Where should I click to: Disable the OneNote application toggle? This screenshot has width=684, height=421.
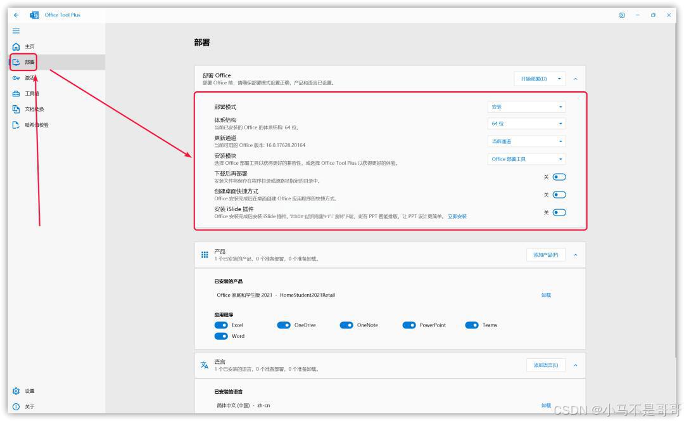(x=346, y=325)
